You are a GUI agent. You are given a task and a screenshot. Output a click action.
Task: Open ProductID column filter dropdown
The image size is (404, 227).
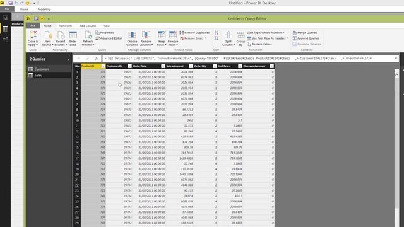pos(103,66)
